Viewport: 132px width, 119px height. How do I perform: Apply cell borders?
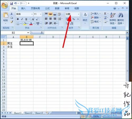pyautogui.click(x=18, y=23)
